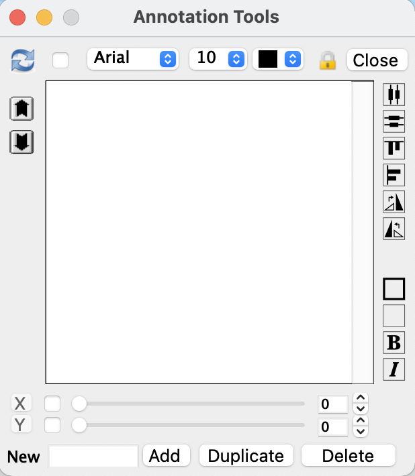Align annotations to top edge
The width and height of the screenshot is (415, 476).
(x=394, y=148)
